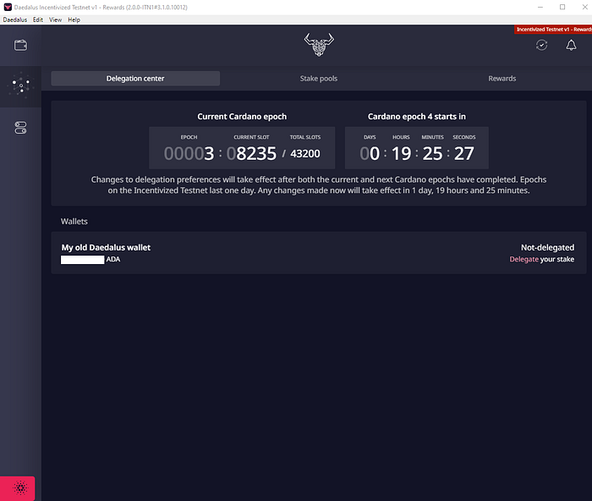Viewport: 592px width, 501px height.
Task: Open the Edit menu
Action: coord(38,19)
